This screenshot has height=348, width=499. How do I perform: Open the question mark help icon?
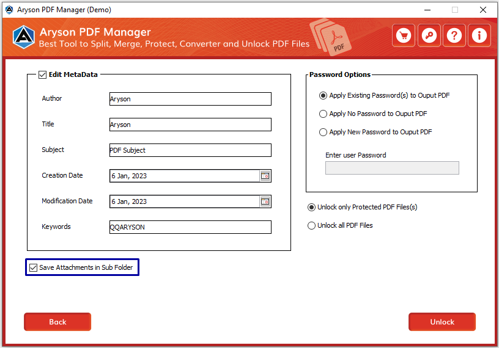point(454,35)
